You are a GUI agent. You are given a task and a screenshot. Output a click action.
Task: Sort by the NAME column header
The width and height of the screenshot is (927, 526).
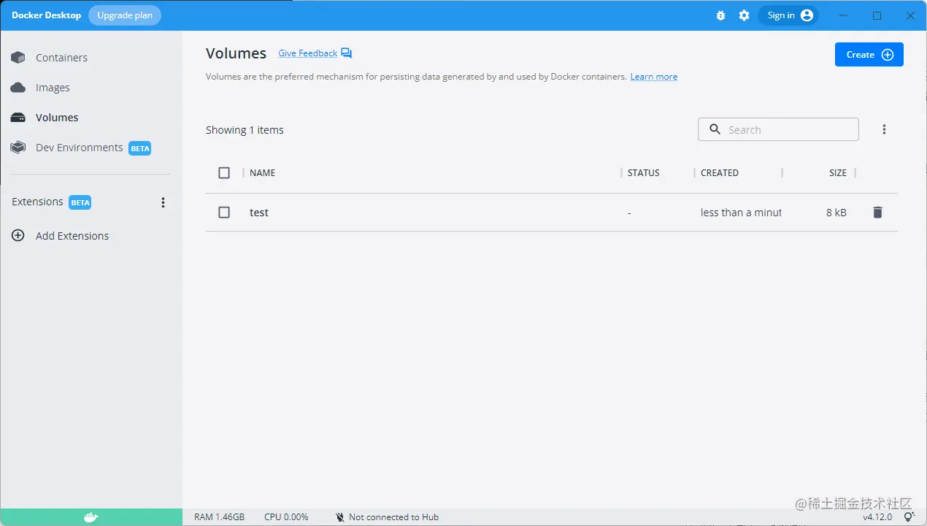coord(263,173)
